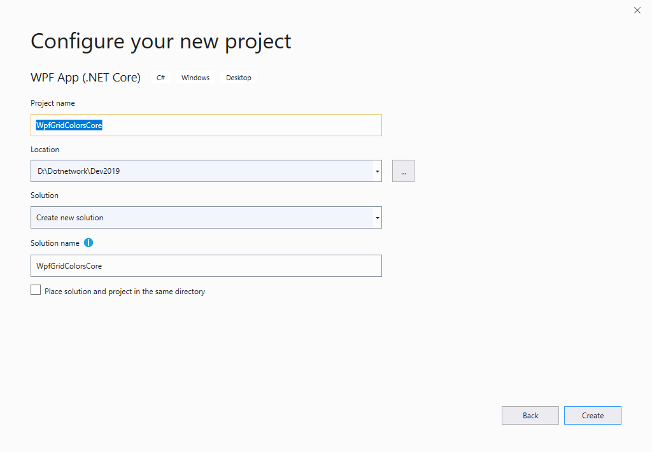Expand the Location dropdown arrow
This screenshot has width=652, height=452.
click(377, 171)
